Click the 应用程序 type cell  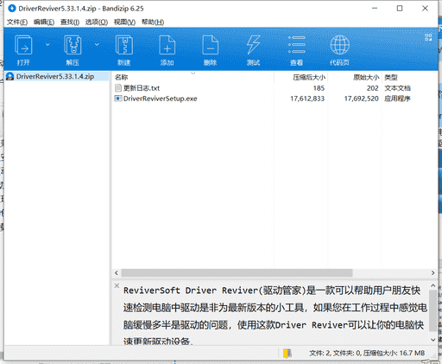(397, 99)
